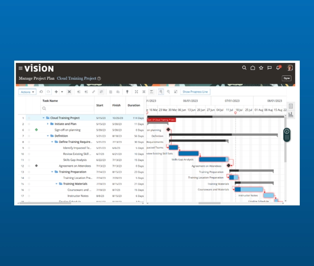The width and height of the screenshot is (314, 266).
Task: Collapse the Training Materials folder
Action: coord(56,183)
